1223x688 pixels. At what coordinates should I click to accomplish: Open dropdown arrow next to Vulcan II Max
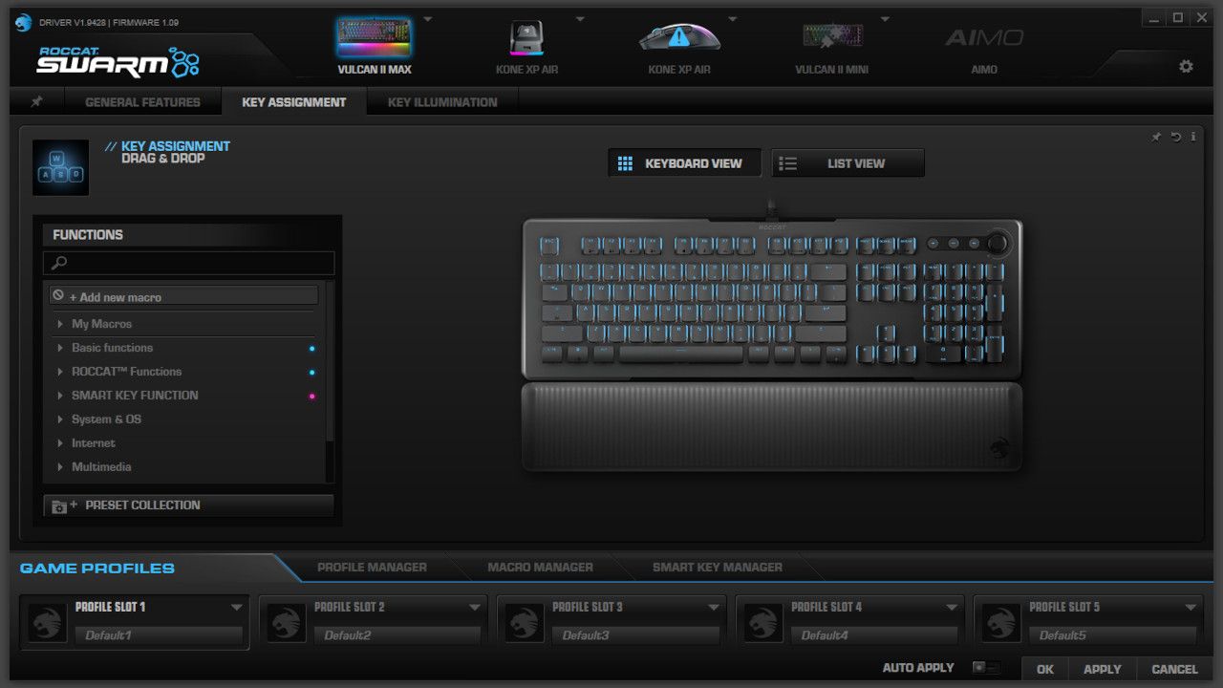(x=427, y=19)
